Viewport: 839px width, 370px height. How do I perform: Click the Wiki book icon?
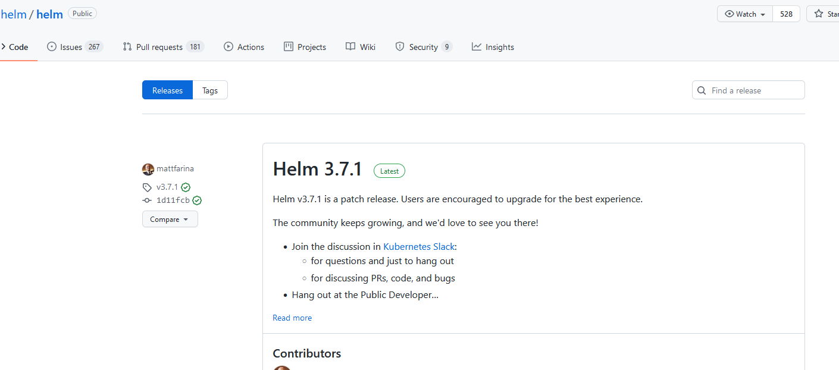point(350,47)
